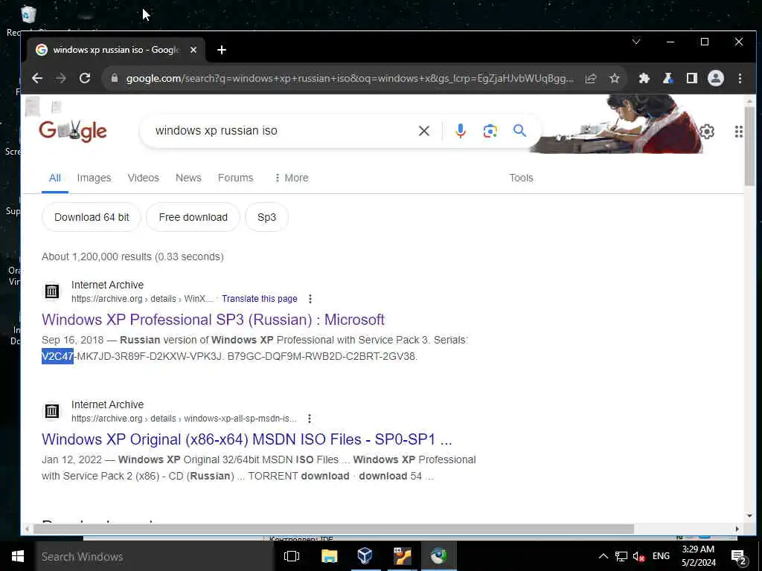The height and width of the screenshot is (571, 762).
Task: Start voice search with microphone
Action: (460, 131)
